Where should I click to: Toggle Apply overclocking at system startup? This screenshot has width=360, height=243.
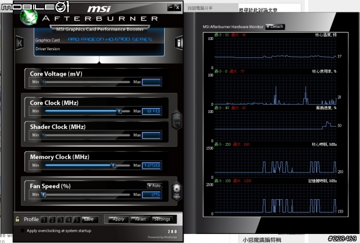(x=22, y=231)
